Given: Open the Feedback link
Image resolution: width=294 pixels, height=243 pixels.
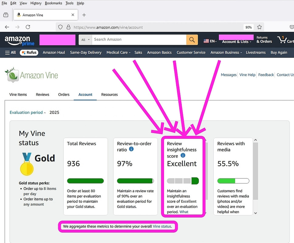Looking at the screenshot, I should coord(266,75).
